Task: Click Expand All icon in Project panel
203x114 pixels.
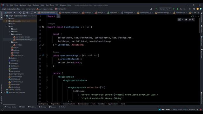Action: pyautogui.click(x=24, y=13)
